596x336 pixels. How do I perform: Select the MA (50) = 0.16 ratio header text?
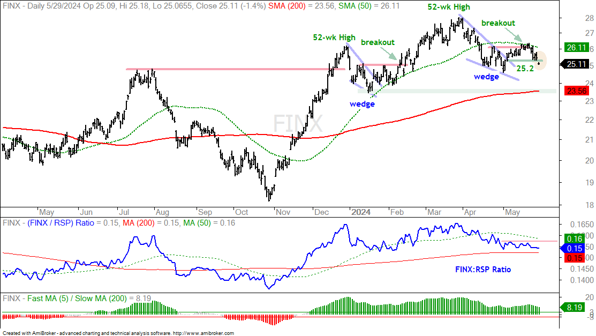[209, 223]
